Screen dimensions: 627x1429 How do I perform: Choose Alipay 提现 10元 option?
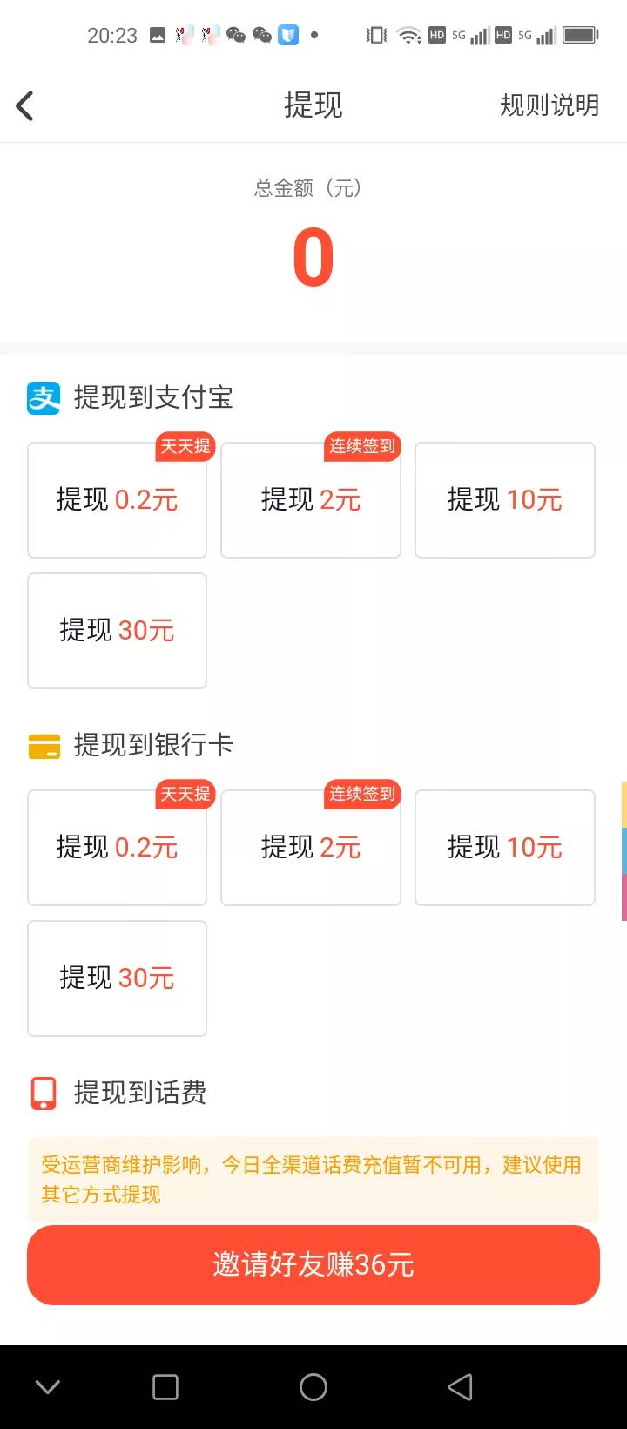tap(505, 500)
